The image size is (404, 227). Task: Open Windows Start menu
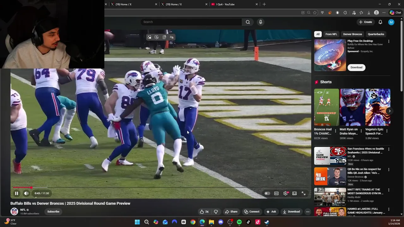coord(137,222)
